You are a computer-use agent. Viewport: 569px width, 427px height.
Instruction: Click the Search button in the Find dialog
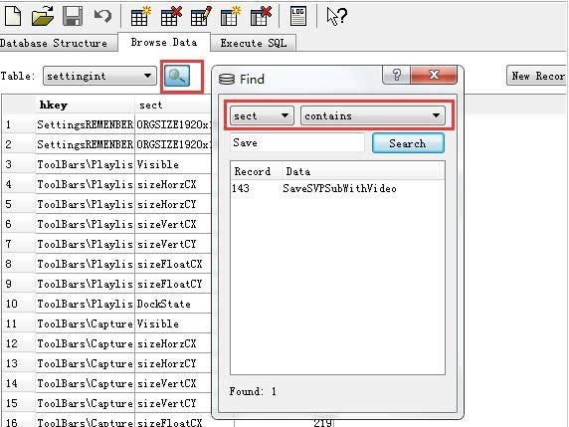pyautogui.click(x=408, y=143)
